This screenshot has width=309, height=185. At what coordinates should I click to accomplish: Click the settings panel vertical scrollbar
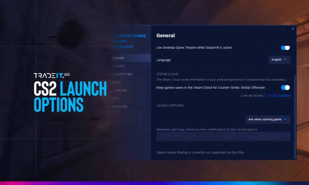pos(295,116)
